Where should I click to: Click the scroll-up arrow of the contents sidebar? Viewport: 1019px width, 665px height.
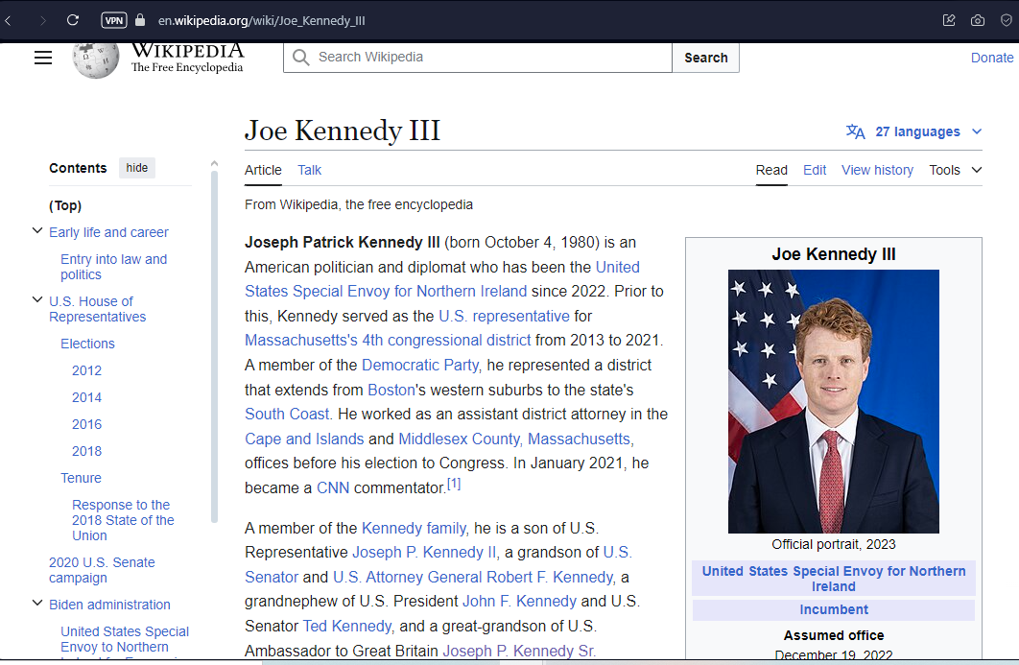(x=215, y=164)
